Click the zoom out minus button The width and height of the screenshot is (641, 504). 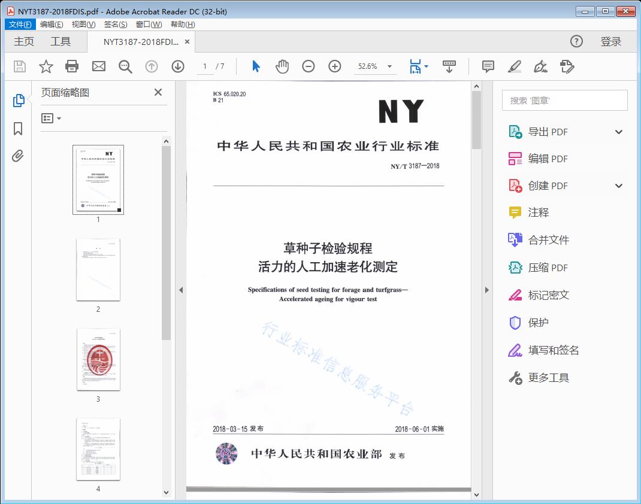309,66
